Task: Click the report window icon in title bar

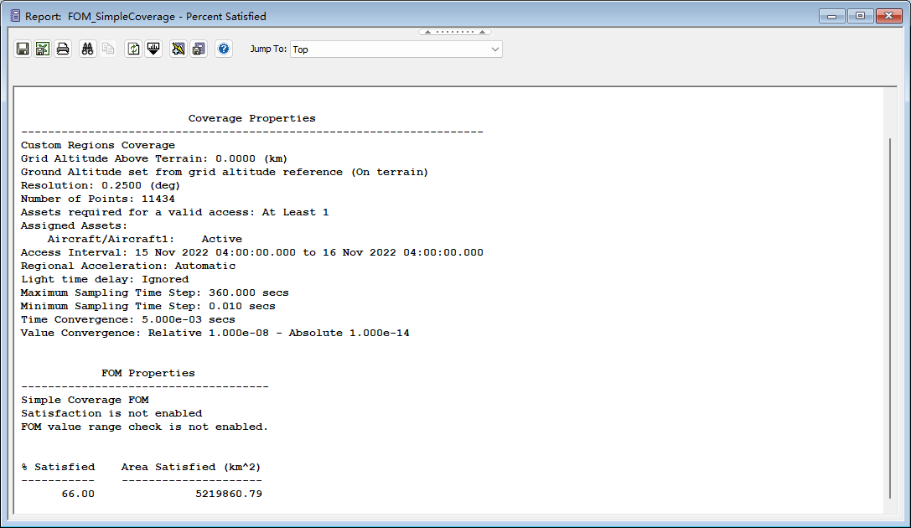Action: (14, 16)
